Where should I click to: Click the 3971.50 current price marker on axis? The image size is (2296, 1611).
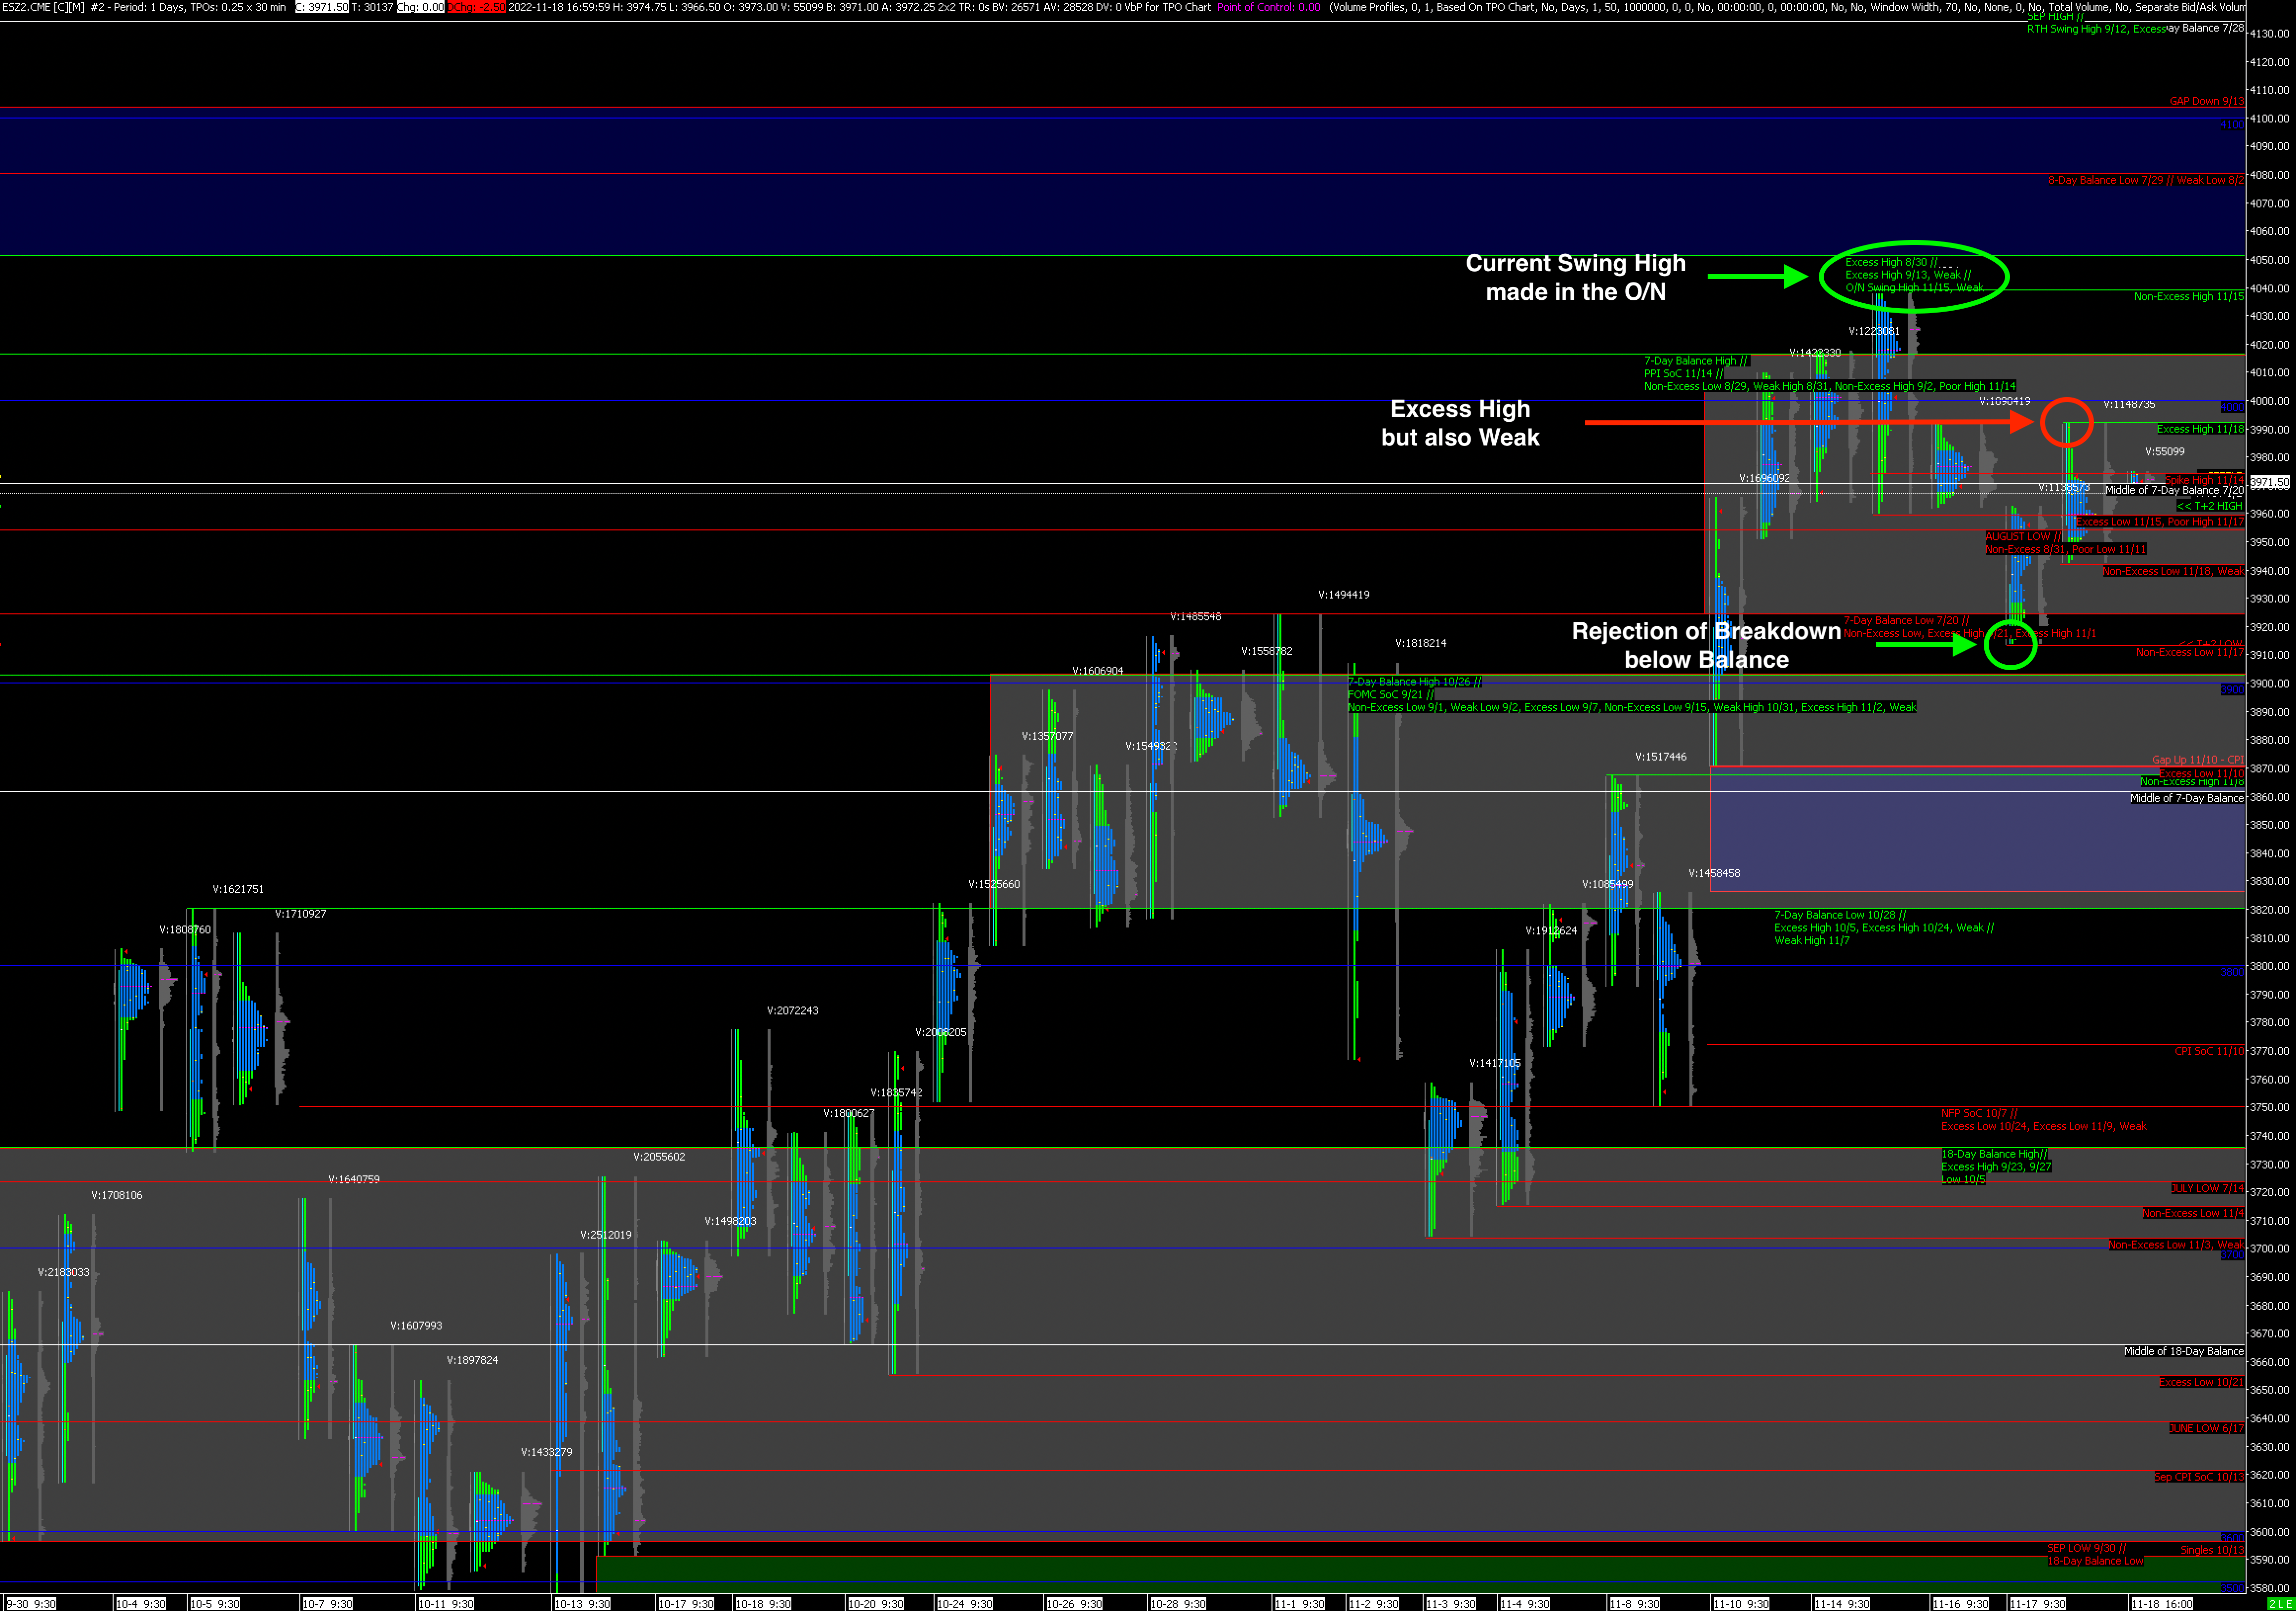click(2270, 482)
